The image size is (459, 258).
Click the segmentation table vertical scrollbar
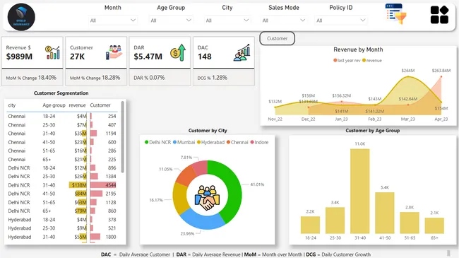coord(122,137)
